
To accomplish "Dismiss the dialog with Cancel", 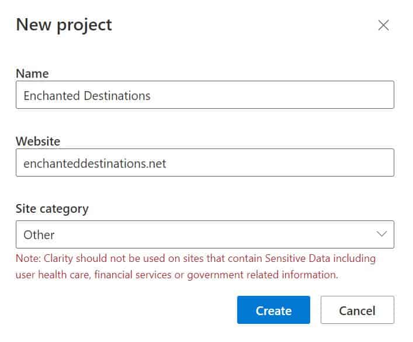I will point(357,310).
